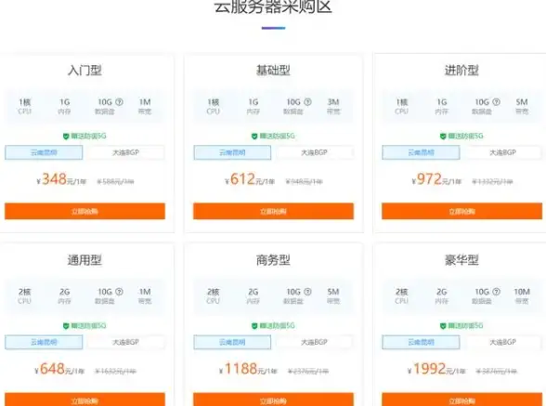Click the 972 price in 进阶型 card
The image size is (546, 406).
(x=429, y=179)
